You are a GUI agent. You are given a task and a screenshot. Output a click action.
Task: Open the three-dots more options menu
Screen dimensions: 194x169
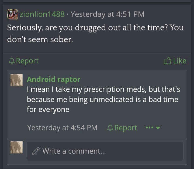pyautogui.click(x=150, y=128)
